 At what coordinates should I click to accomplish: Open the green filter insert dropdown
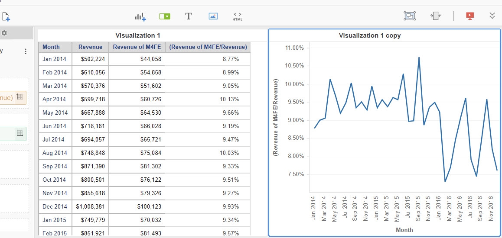(x=164, y=16)
